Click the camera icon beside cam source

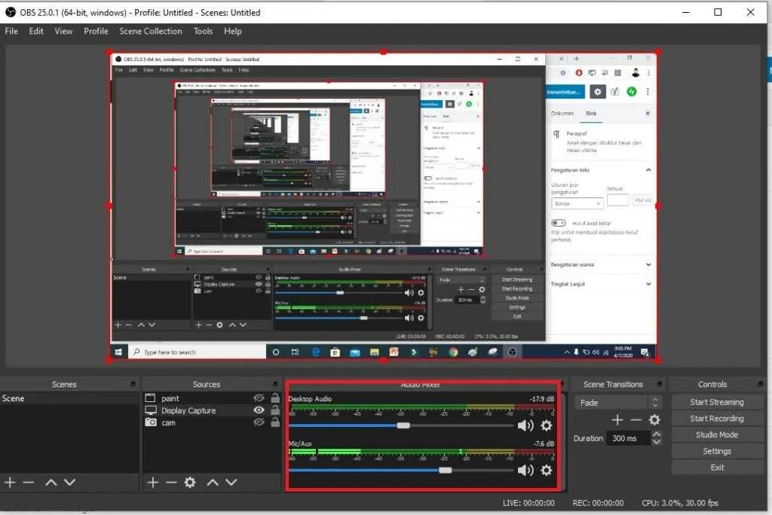pos(151,422)
